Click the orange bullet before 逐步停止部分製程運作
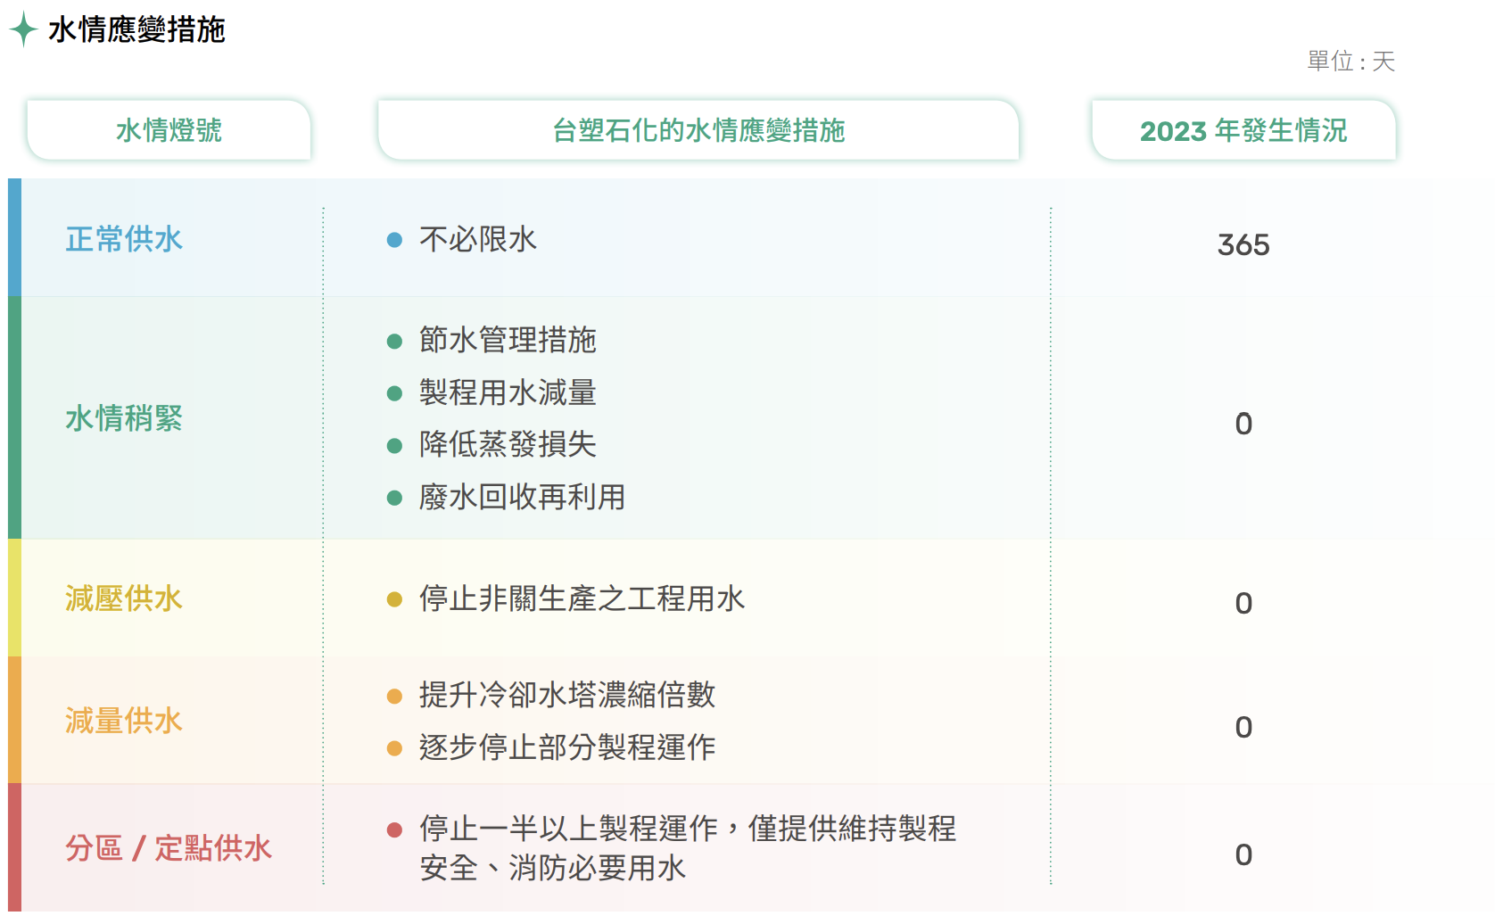This screenshot has width=1495, height=924. [394, 748]
